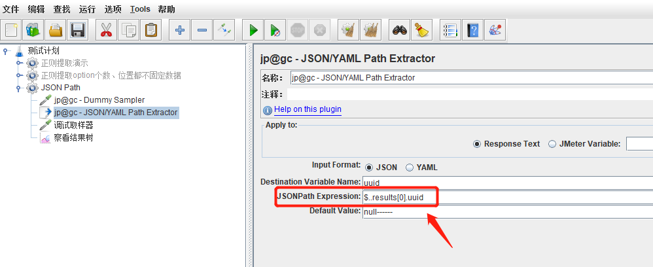Viewport: 653px width, 267px height.
Task: Click the Toggle enable/disable icon
Action: click(x=224, y=30)
